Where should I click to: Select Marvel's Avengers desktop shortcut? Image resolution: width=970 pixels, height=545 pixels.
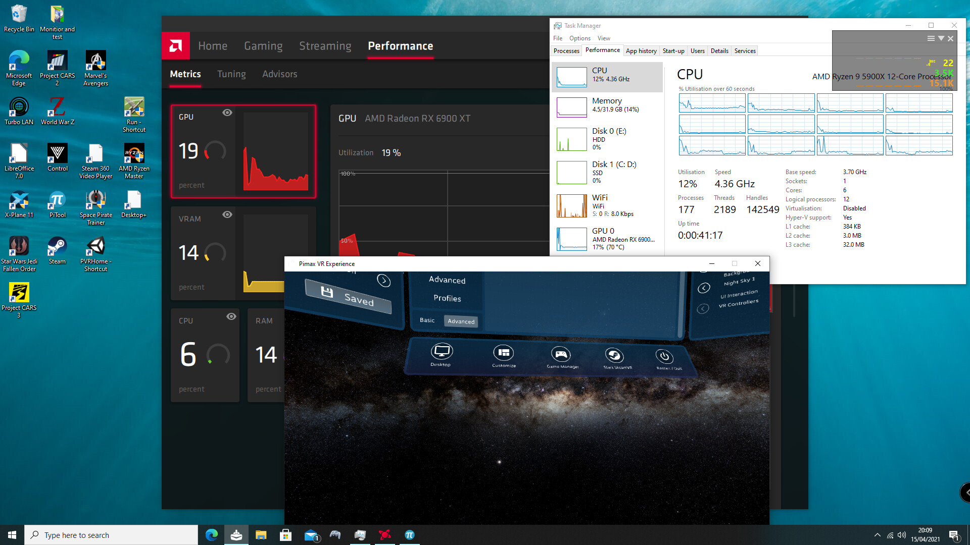coord(95,69)
